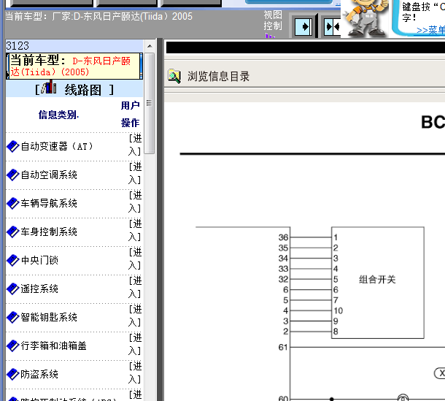Screen dimensions: 445x401
Task: Enter the 车辆导航系统 category
Action: [135, 202]
